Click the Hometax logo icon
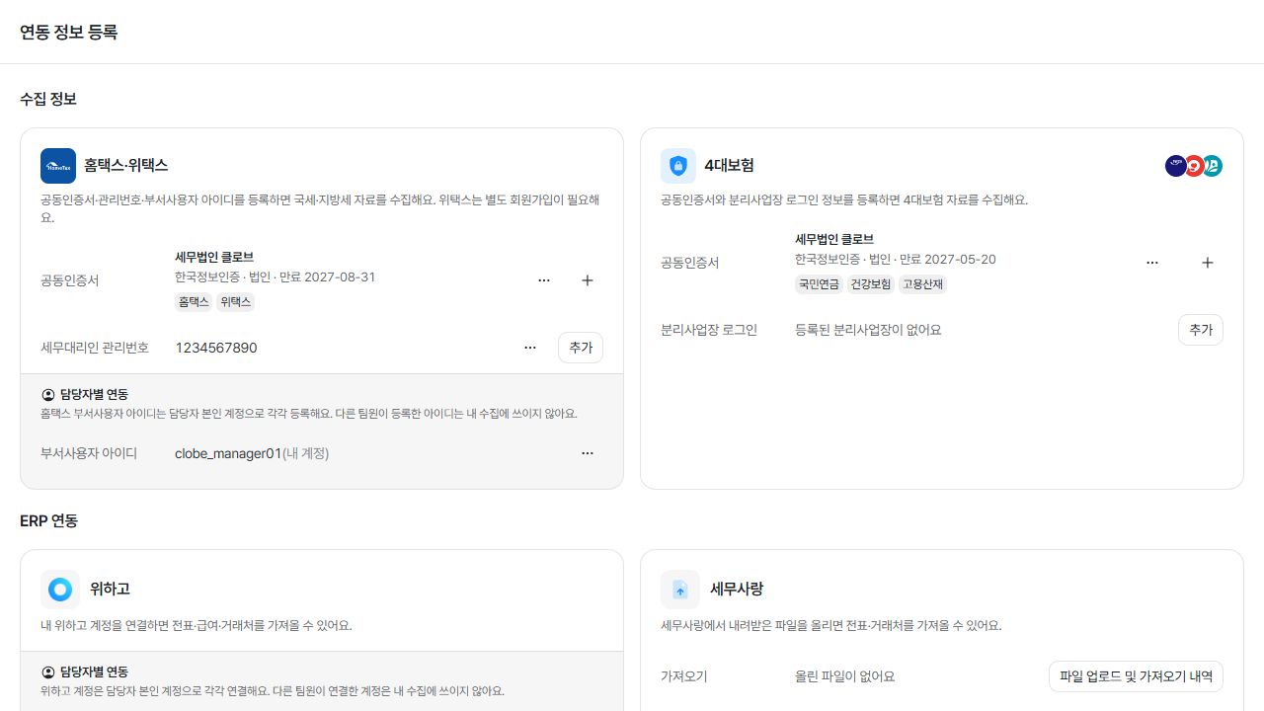Image resolution: width=1264 pixels, height=711 pixels. (x=58, y=166)
